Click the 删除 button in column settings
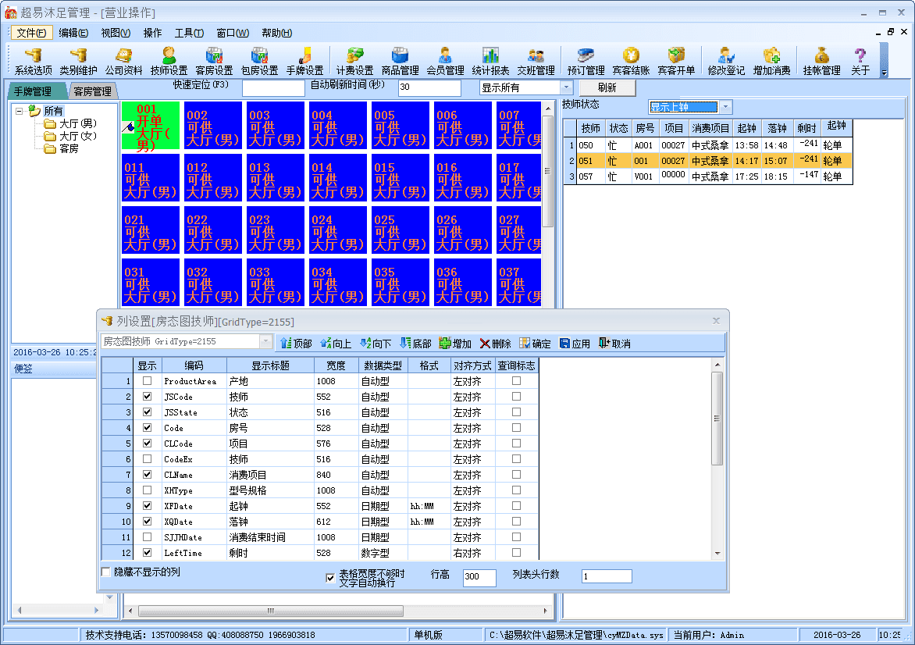The image size is (915, 645). tap(496, 344)
